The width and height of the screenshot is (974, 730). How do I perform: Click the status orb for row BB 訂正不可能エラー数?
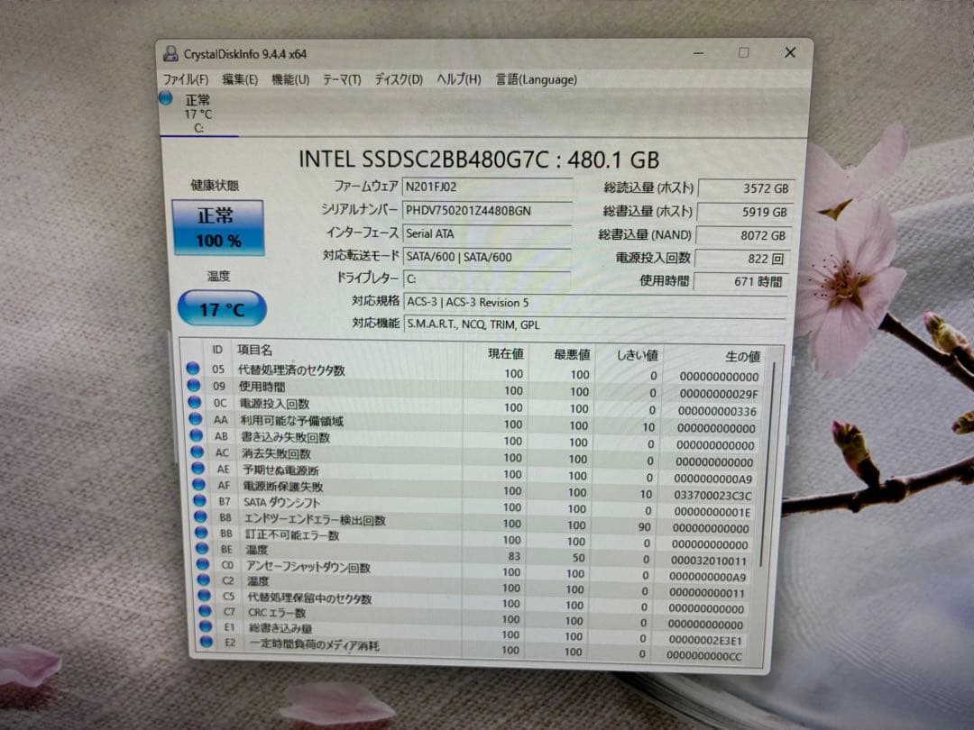point(200,533)
